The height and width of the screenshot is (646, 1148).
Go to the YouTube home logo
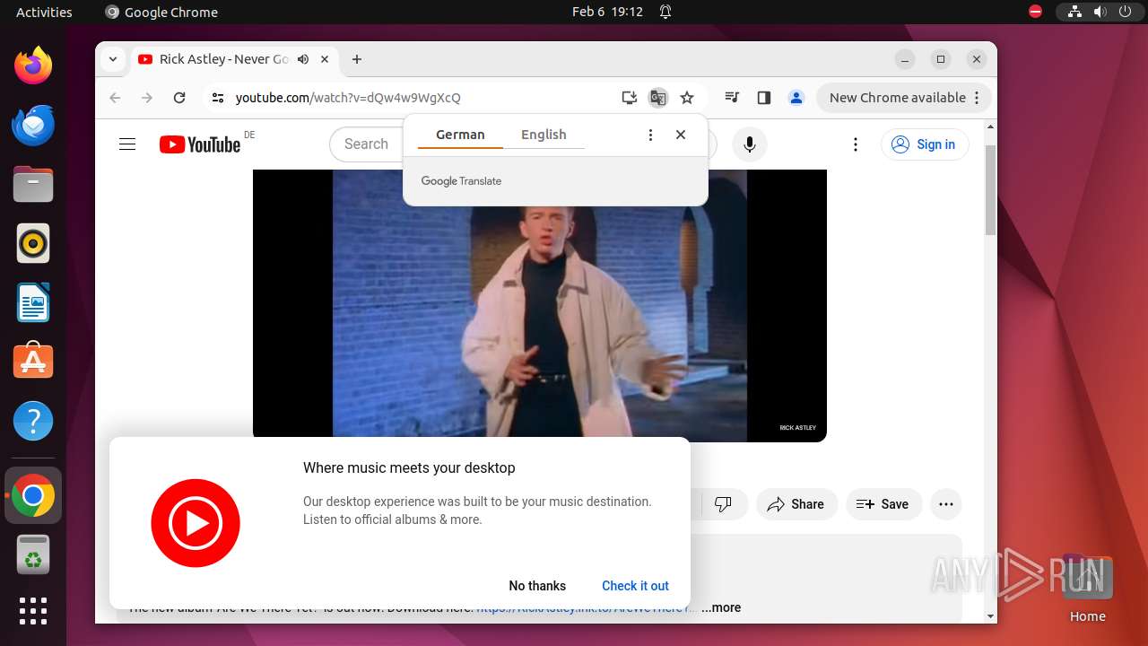pyautogui.click(x=200, y=144)
